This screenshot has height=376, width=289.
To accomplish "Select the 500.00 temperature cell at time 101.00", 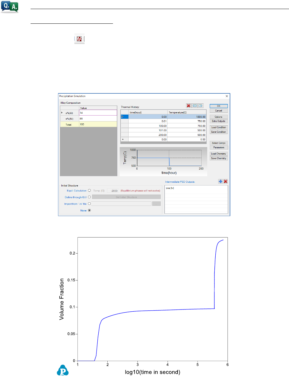I will (x=187, y=130).
